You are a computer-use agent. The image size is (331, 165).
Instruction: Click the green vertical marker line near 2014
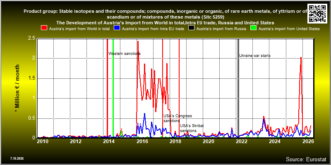[x=113, y=88]
